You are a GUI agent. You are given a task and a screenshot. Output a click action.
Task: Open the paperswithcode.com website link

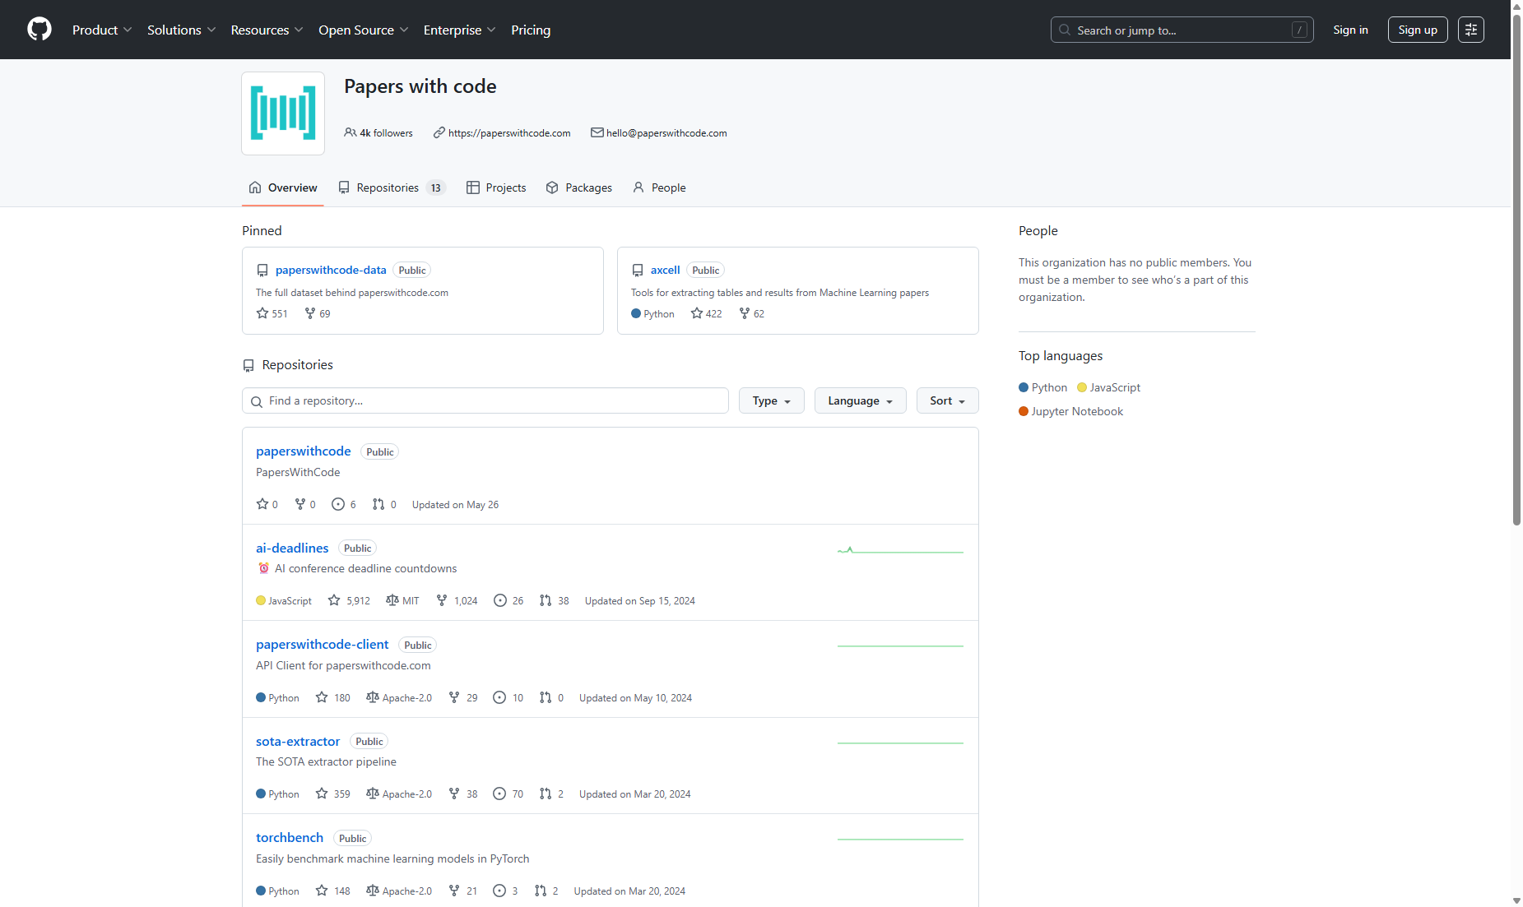(509, 133)
